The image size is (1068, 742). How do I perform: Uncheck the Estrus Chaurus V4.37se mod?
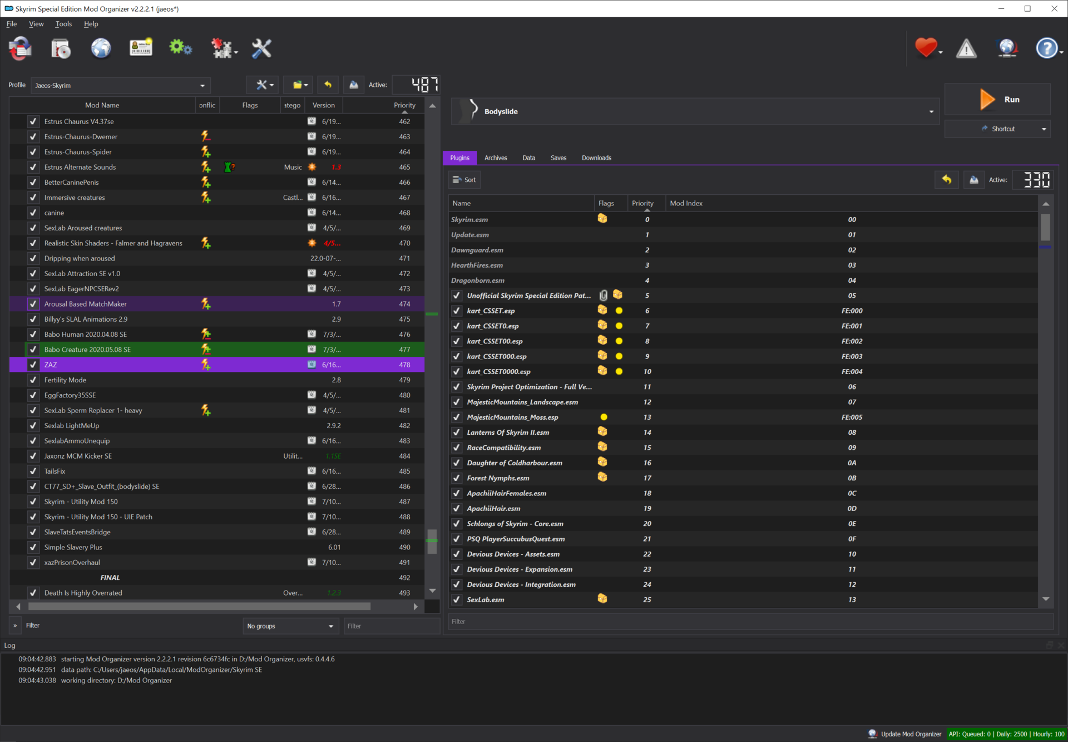pos(33,121)
